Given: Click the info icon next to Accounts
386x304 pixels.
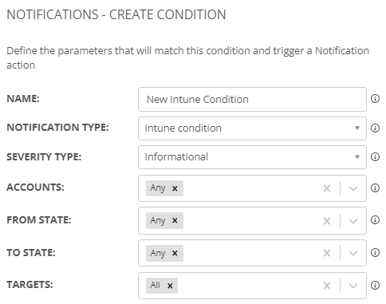Looking at the screenshot, I should tap(375, 188).
